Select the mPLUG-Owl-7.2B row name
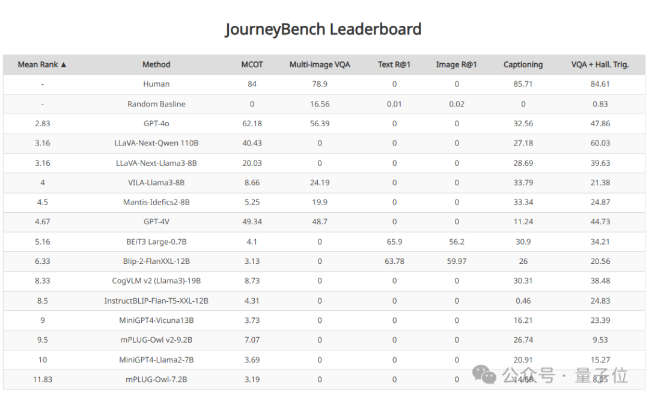Viewport: 649px width, 401px height. (x=156, y=379)
